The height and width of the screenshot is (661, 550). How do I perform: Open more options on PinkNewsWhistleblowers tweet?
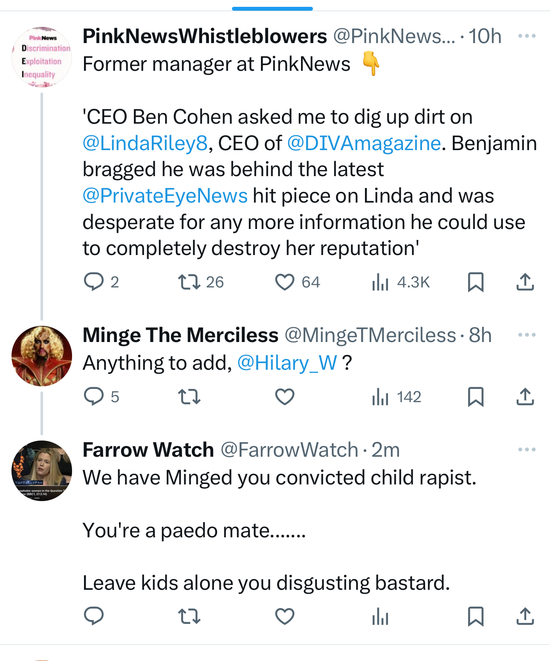(527, 36)
